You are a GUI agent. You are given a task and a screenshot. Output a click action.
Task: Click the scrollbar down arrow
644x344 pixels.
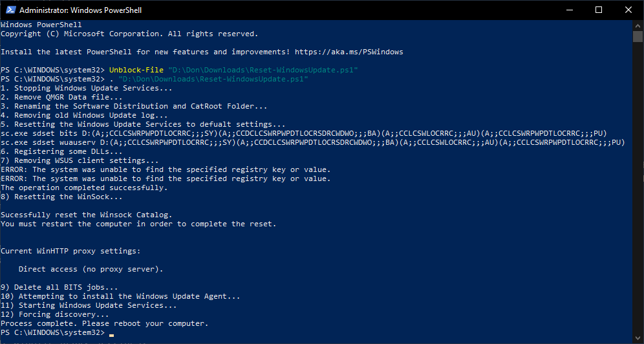point(638,339)
